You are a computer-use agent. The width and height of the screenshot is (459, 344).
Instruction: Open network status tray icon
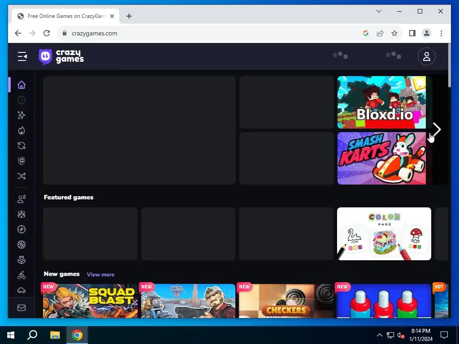click(x=390, y=335)
